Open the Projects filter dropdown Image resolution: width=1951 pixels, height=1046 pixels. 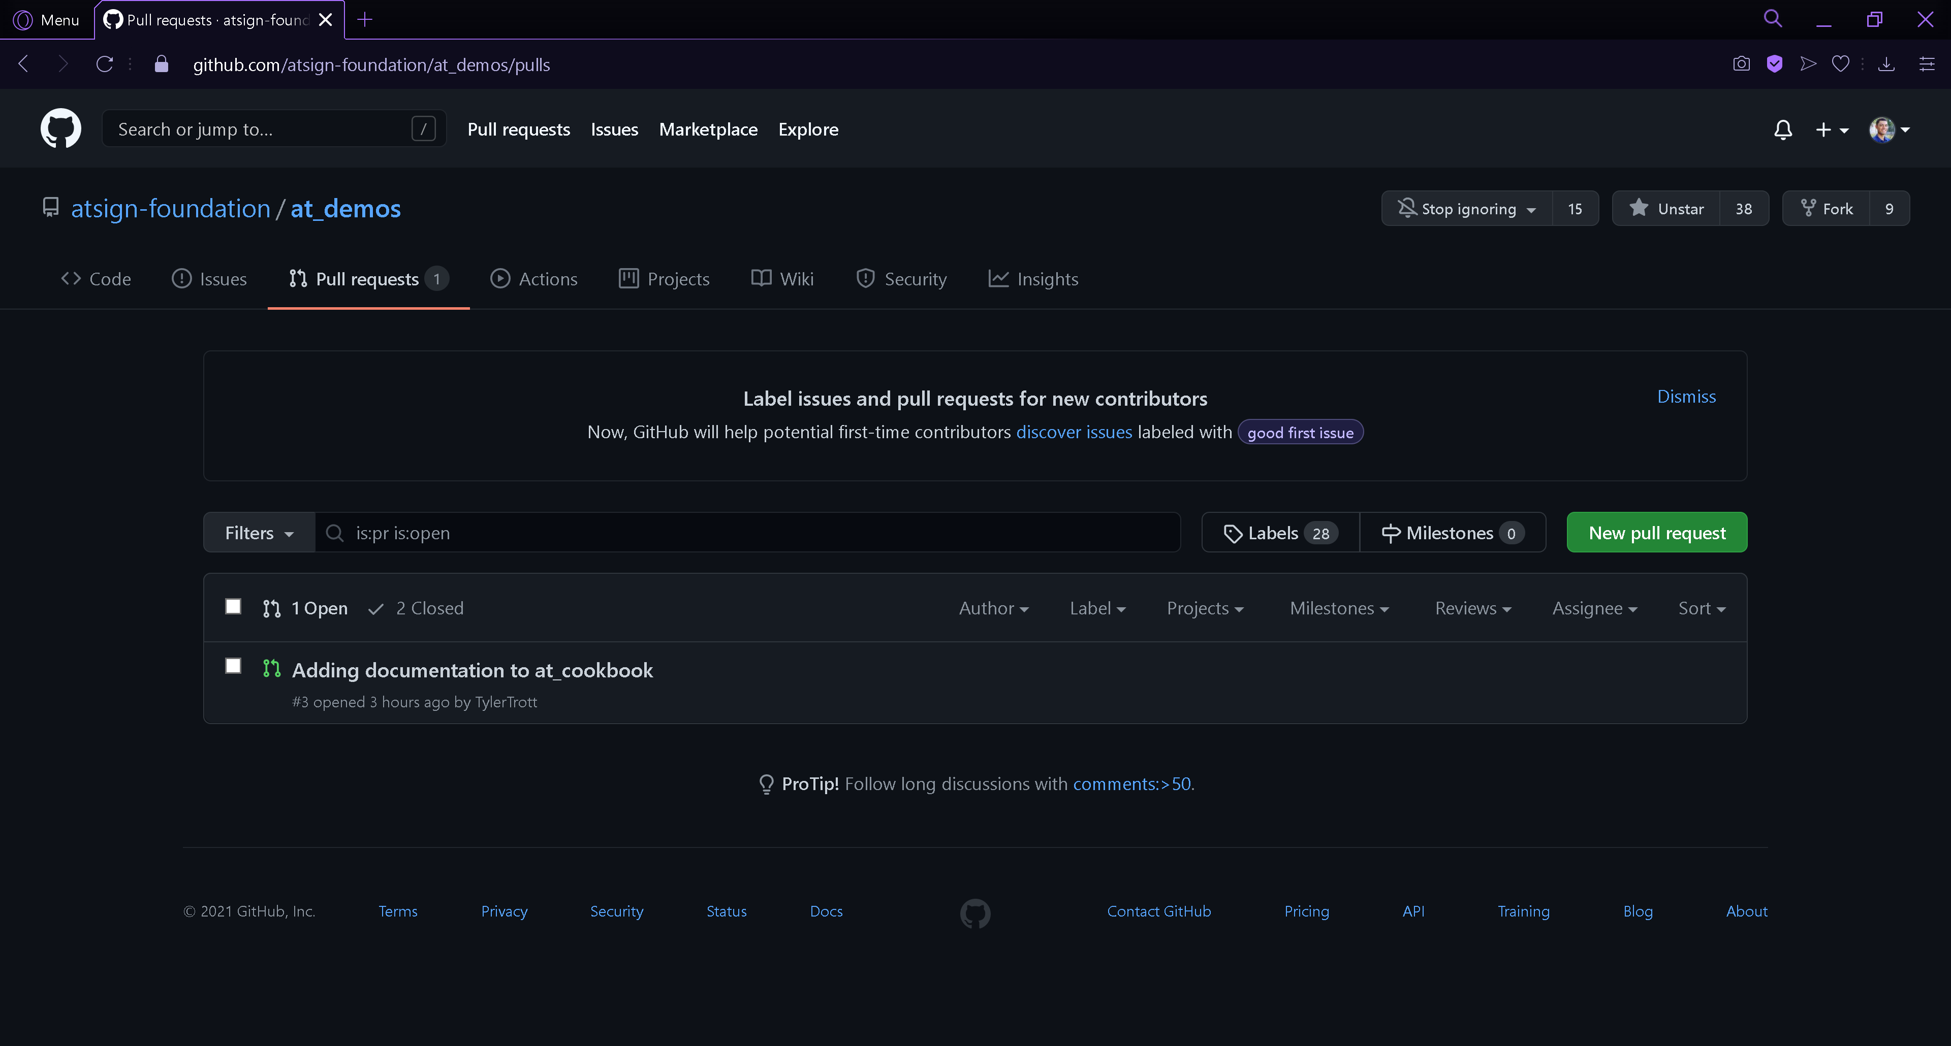click(x=1205, y=608)
